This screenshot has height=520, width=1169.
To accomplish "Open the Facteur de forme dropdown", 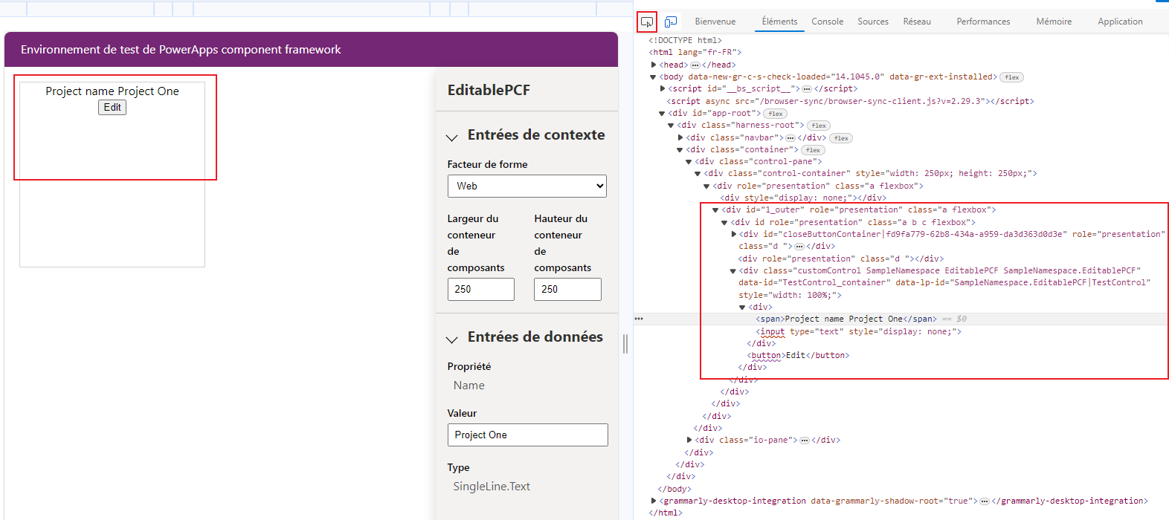I will pyautogui.click(x=526, y=186).
